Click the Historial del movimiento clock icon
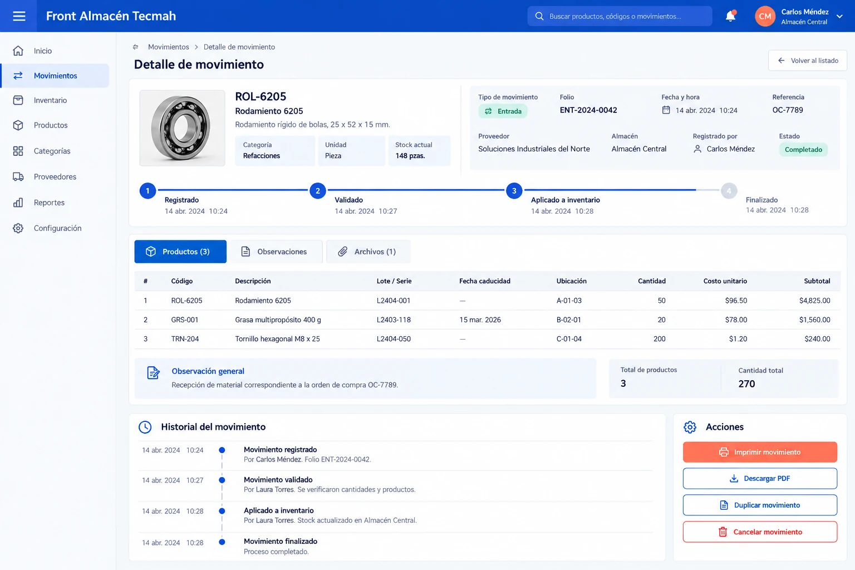This screenshot has width=855, height=570. click(145, 427)
